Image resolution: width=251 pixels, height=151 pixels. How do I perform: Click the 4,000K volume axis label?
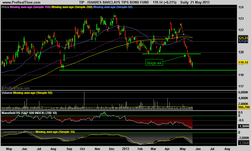click(x=243, y=98)
